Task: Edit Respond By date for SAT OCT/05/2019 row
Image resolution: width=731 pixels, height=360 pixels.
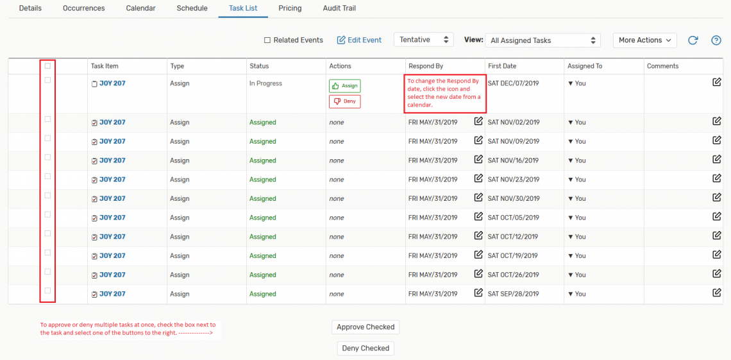Action: point(478,216)
